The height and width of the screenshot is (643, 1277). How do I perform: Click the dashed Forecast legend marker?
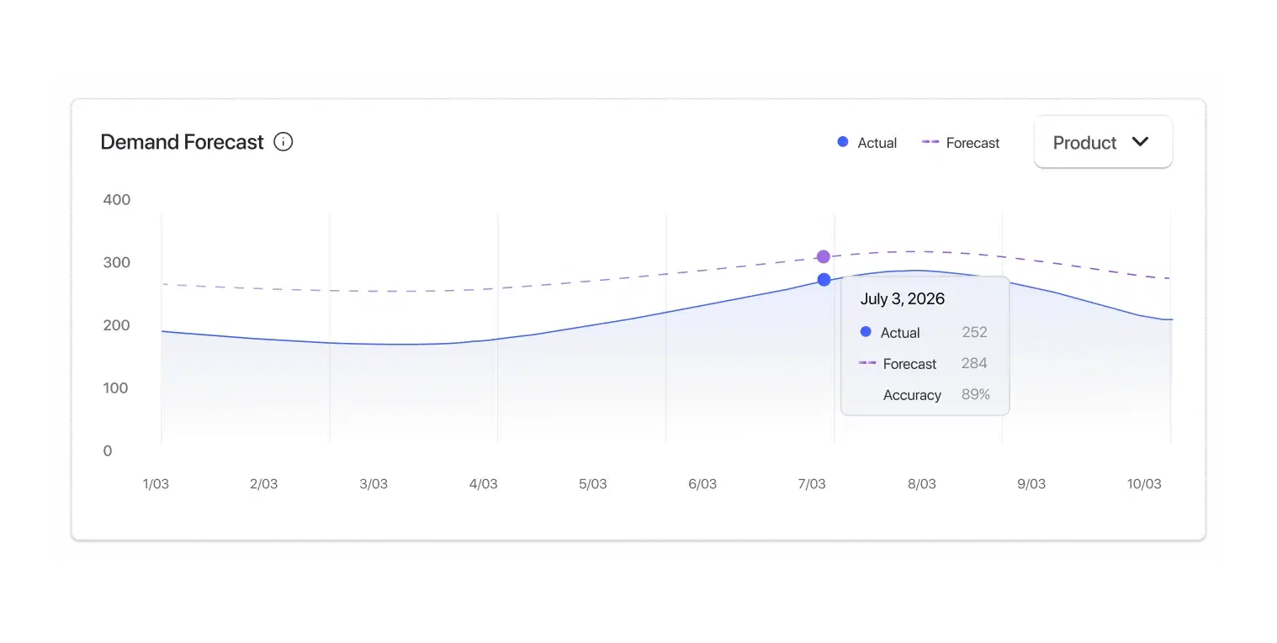[x=930, y=142]
